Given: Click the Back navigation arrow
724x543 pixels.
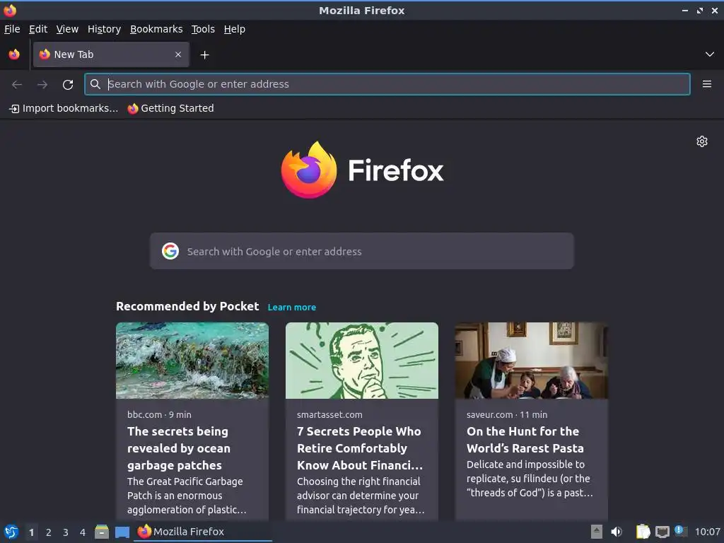Looking at the screenshot, I should coord(17,85).
